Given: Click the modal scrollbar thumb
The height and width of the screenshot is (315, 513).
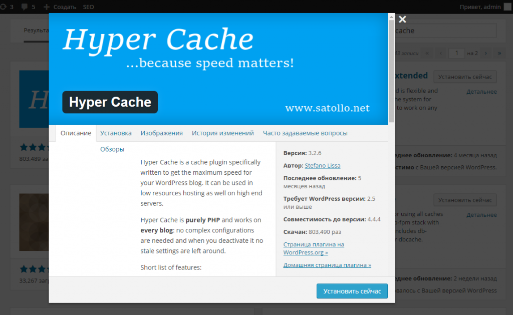Looking at the screenshot, I should click(x=391, y=70).
